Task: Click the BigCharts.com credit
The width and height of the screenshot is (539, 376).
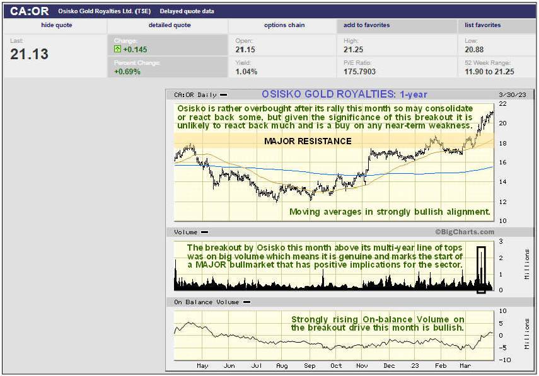Action: [x=465, y=232]
